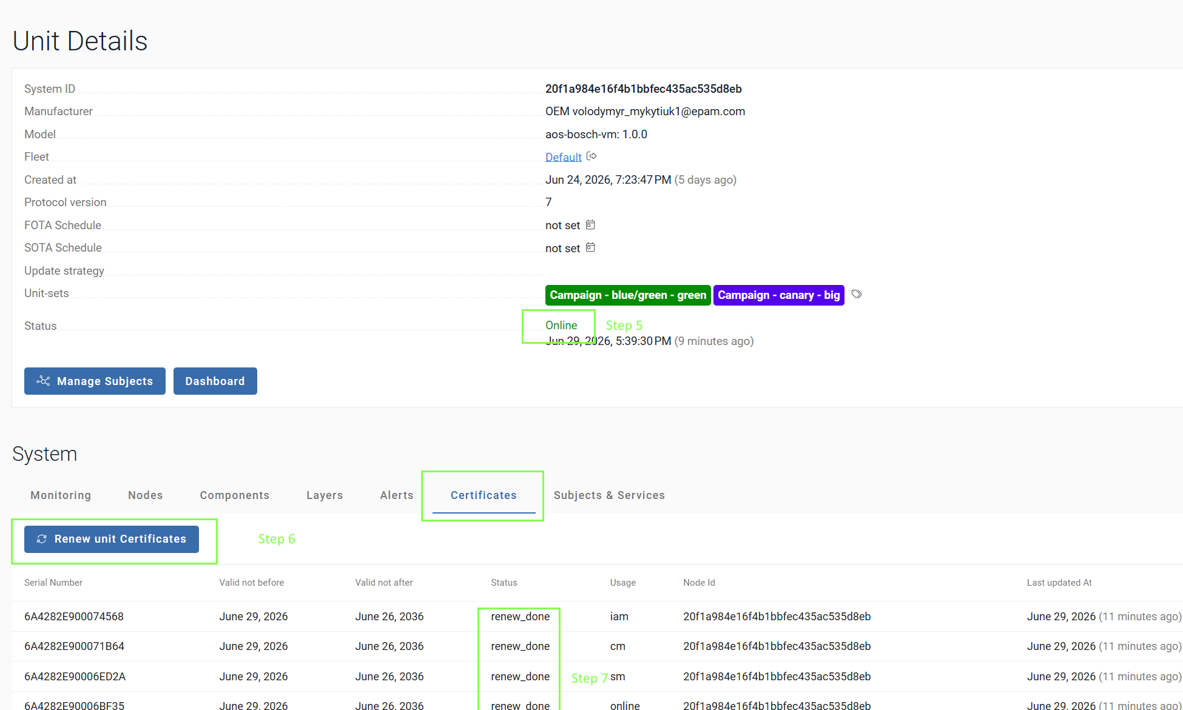The width and height of the screenshot is (1183, 710).
Task: Click the Usage column header
Action: [623, 583]
